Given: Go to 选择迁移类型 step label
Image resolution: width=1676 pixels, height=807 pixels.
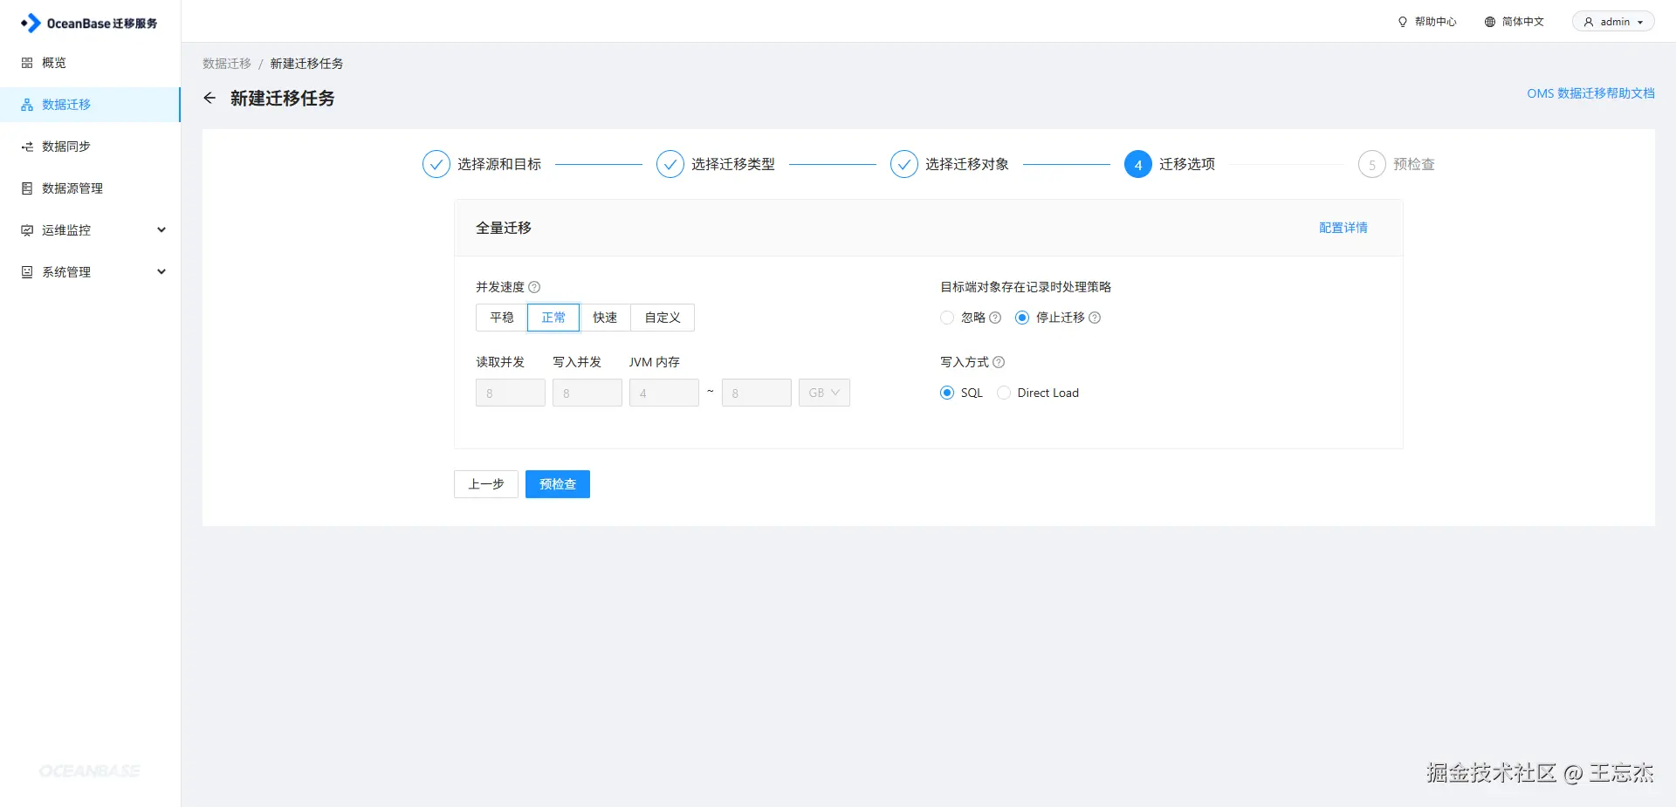Looking at the screenshot, I should coord(733,164).
